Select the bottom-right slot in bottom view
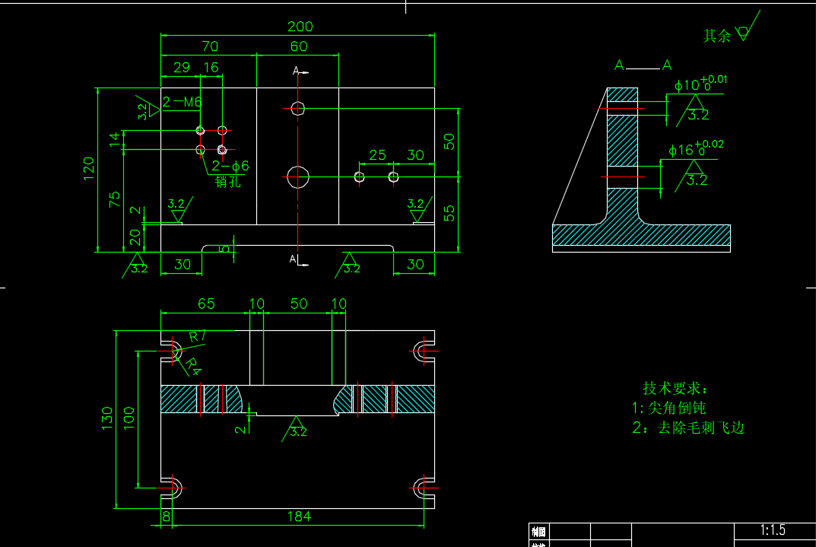 (422, 488)
